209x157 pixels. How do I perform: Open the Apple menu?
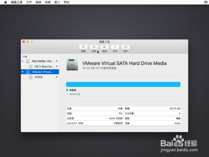pos(6,2)
